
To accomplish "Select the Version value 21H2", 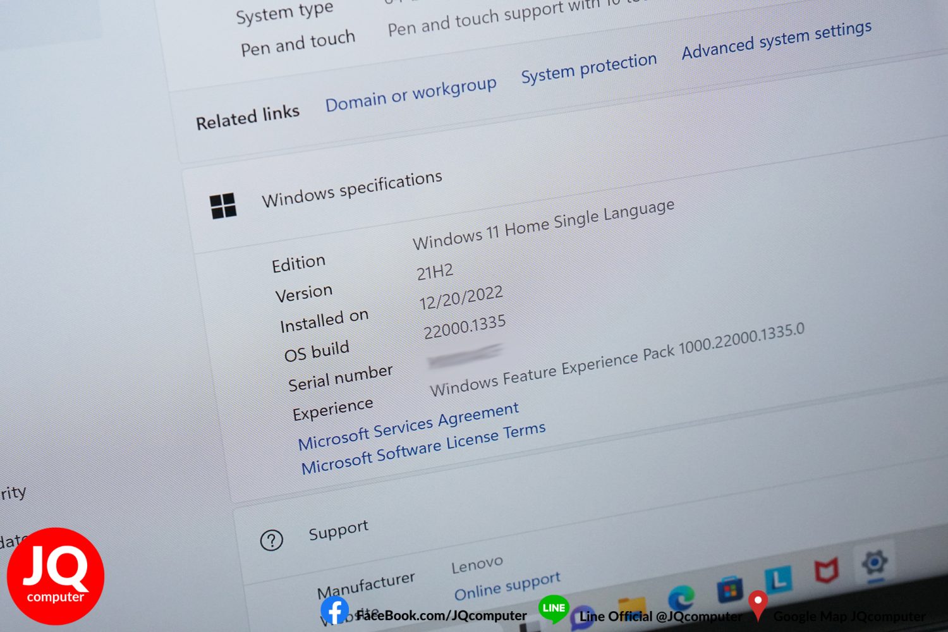I will pyautogui.click(x=435, y=272).
